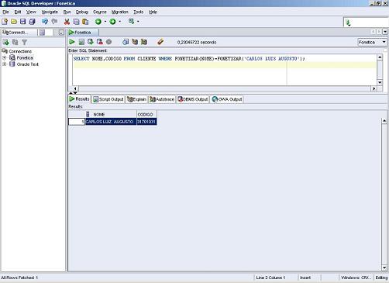Viewport: 389px width, 283px height.
Task: Open the Navigate menu
Action: pos(50,12)
